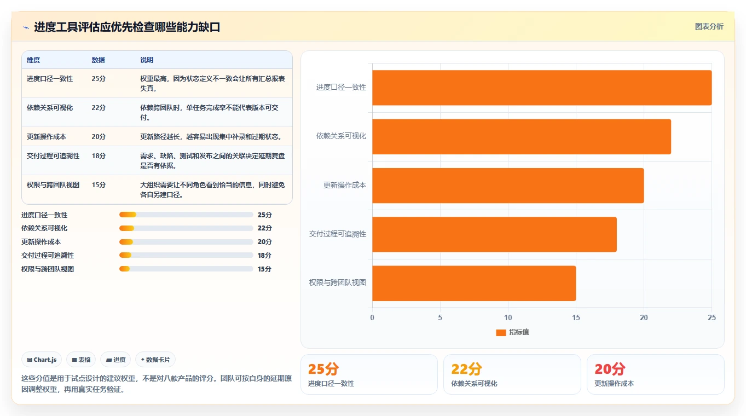Open the 20分 更新操作成本 data card
The image size is (746, 416).
click(x=655, y=374)
